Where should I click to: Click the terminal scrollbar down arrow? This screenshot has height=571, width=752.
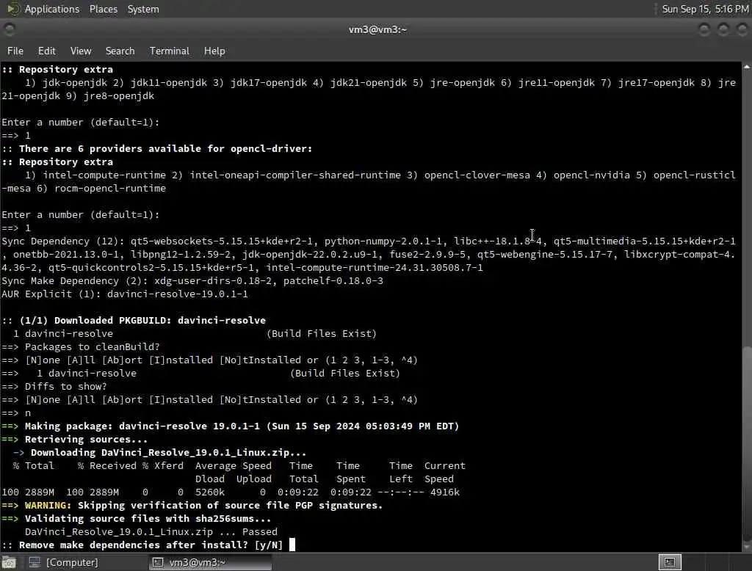point(747,547)
